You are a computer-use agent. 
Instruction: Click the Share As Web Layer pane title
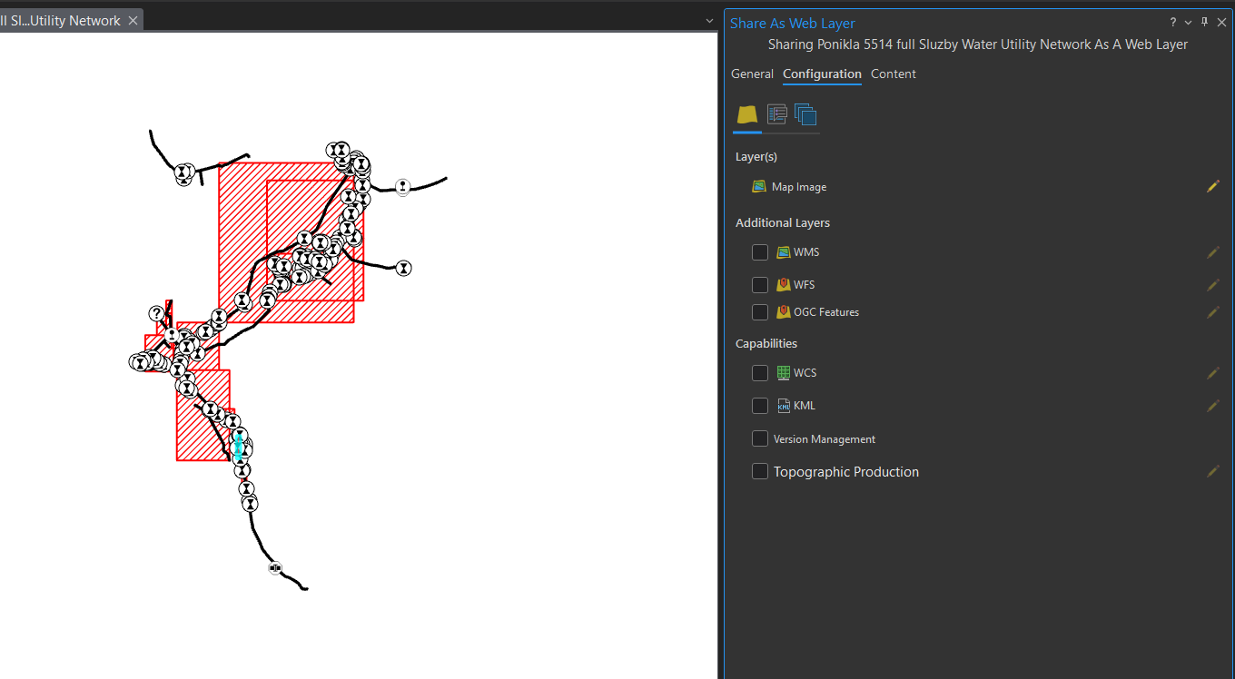793,24
